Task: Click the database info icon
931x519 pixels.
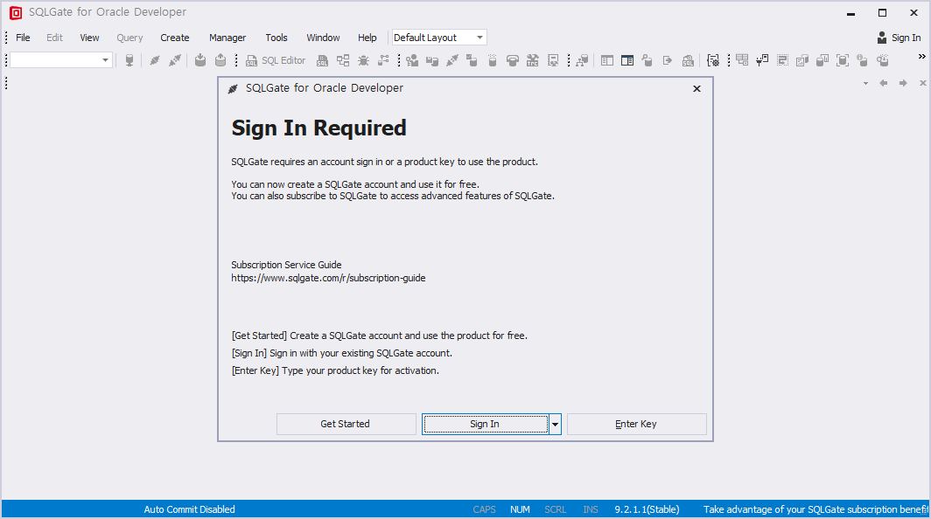Action: point(863,60)
